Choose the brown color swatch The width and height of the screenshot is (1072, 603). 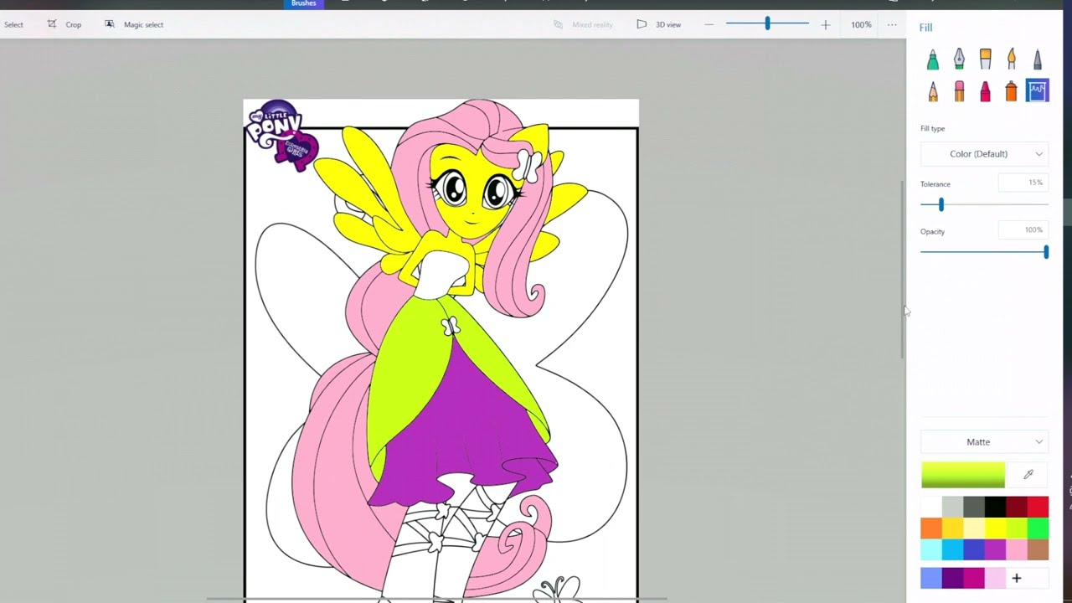pyautogui.click(x=1038, y=549)
